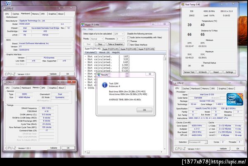248x166 pixels.
Task: Open CPU tab in memory CPU-Z window
Action: tap(7, 88)
